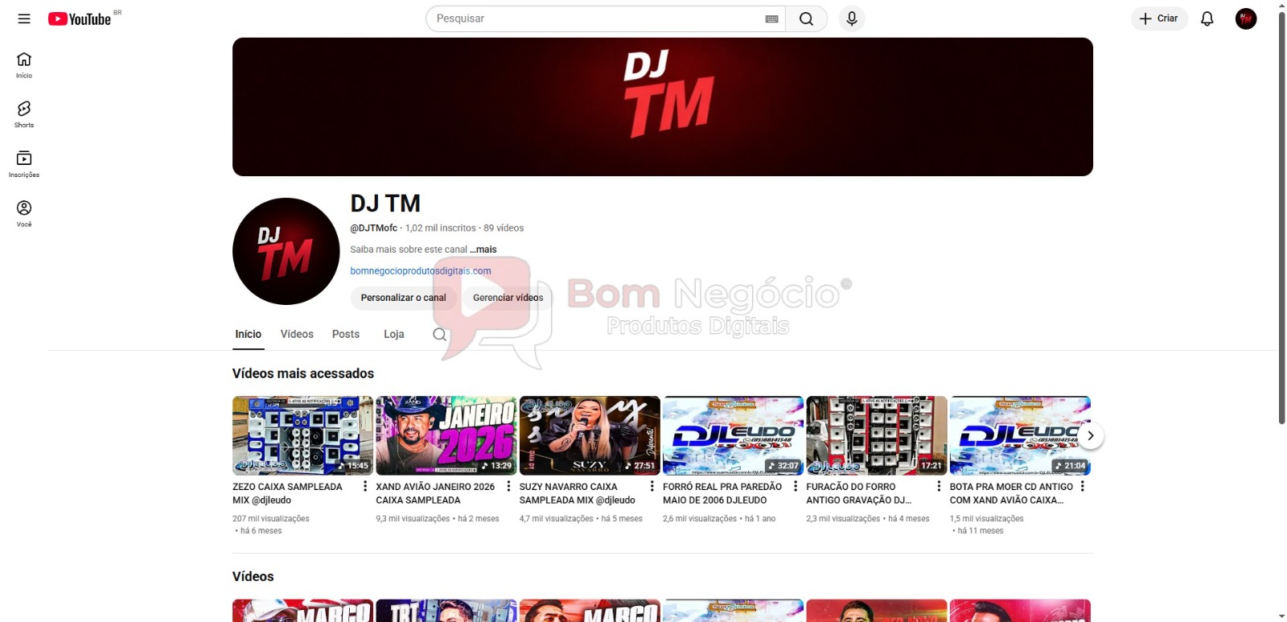Open the notifications bell

tap(1207, 19)
